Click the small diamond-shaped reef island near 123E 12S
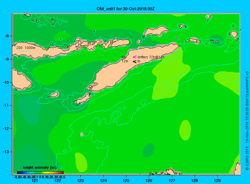The image size is (250, 184). point(82,134)
